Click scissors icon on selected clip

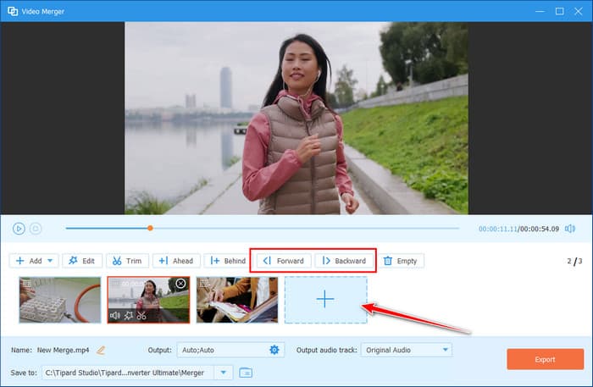[x=141, y=315]
